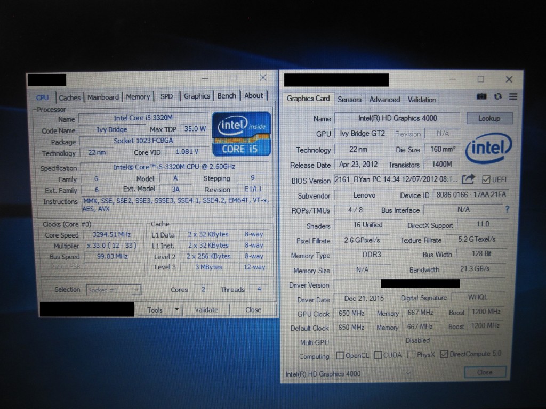This screenshot has width=546, height=409.
Task: Click the Package value 'Socket 1023 FCBGA'
Action: point(143,141)
